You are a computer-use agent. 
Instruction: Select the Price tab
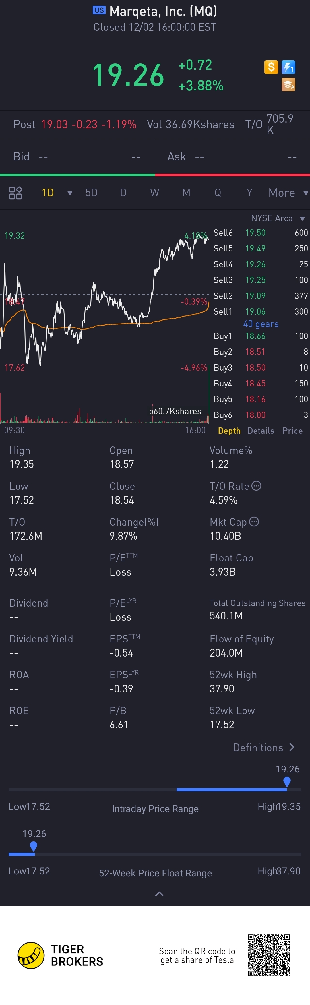pos(292,431)
